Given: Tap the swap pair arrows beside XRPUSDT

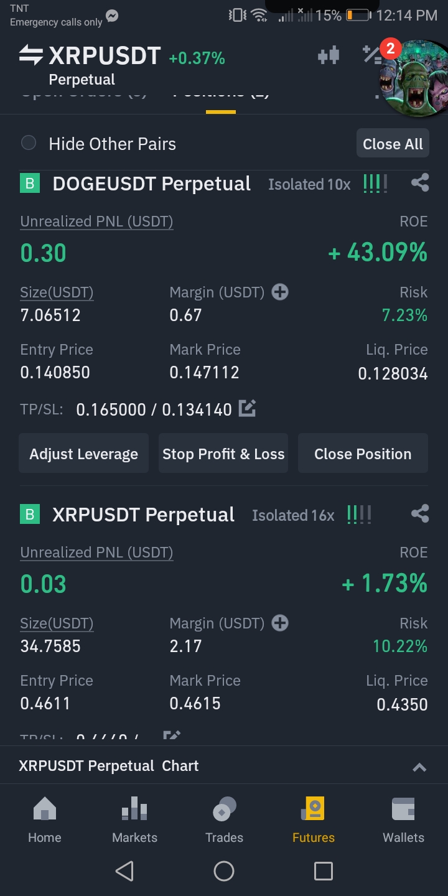Looking at the screenshot, I should 30,55.
